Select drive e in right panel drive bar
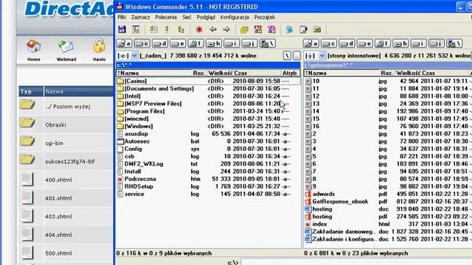 pyautogui.click(x=364, y=43)
